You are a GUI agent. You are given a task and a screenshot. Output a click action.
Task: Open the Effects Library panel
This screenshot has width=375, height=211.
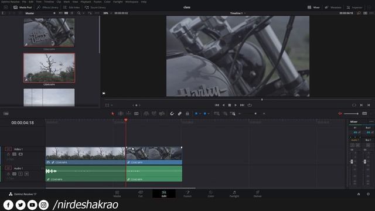[47, 8]
